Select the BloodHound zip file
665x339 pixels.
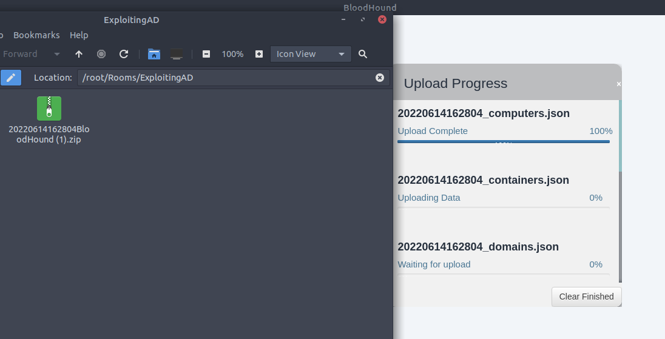49,109
